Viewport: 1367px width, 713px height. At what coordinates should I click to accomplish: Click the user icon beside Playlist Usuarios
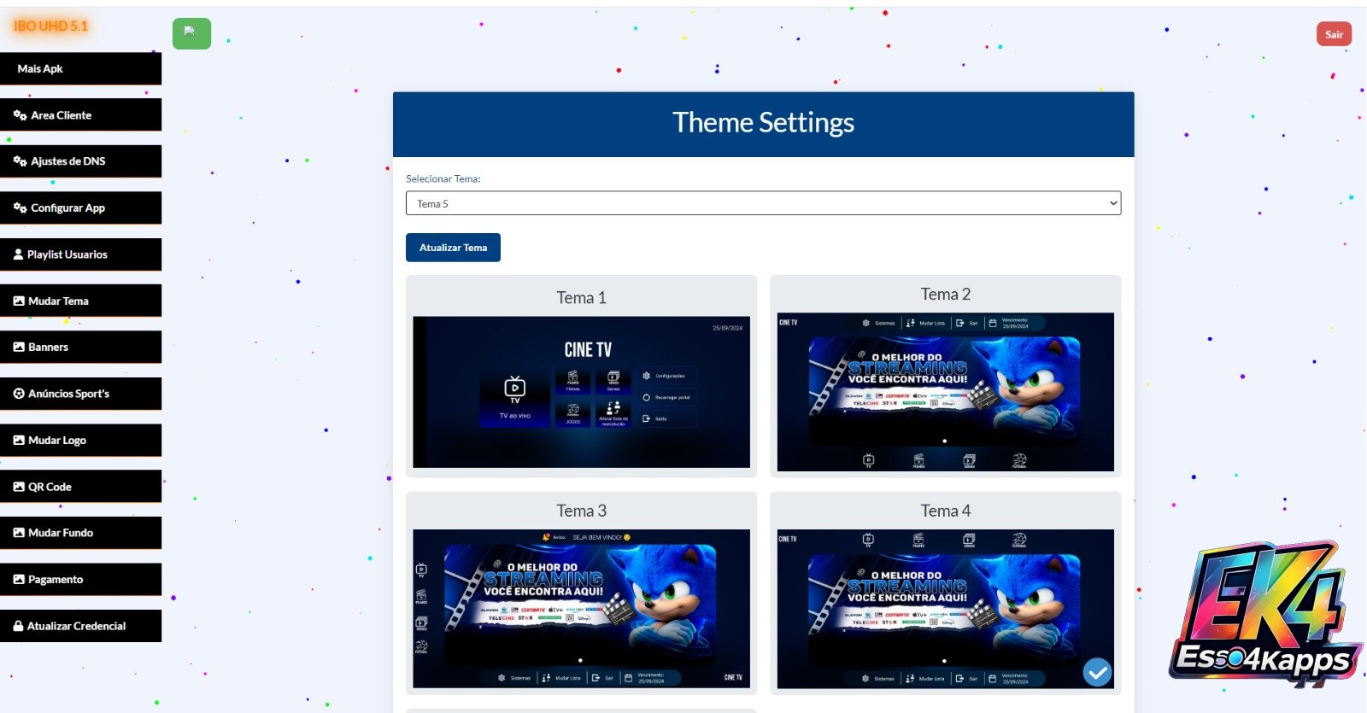click(x=18, y=254)
